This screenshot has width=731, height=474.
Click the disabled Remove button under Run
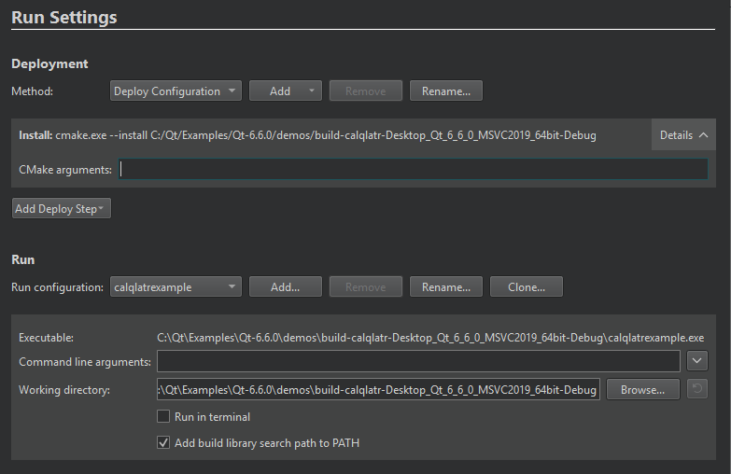tap(366, 287)
